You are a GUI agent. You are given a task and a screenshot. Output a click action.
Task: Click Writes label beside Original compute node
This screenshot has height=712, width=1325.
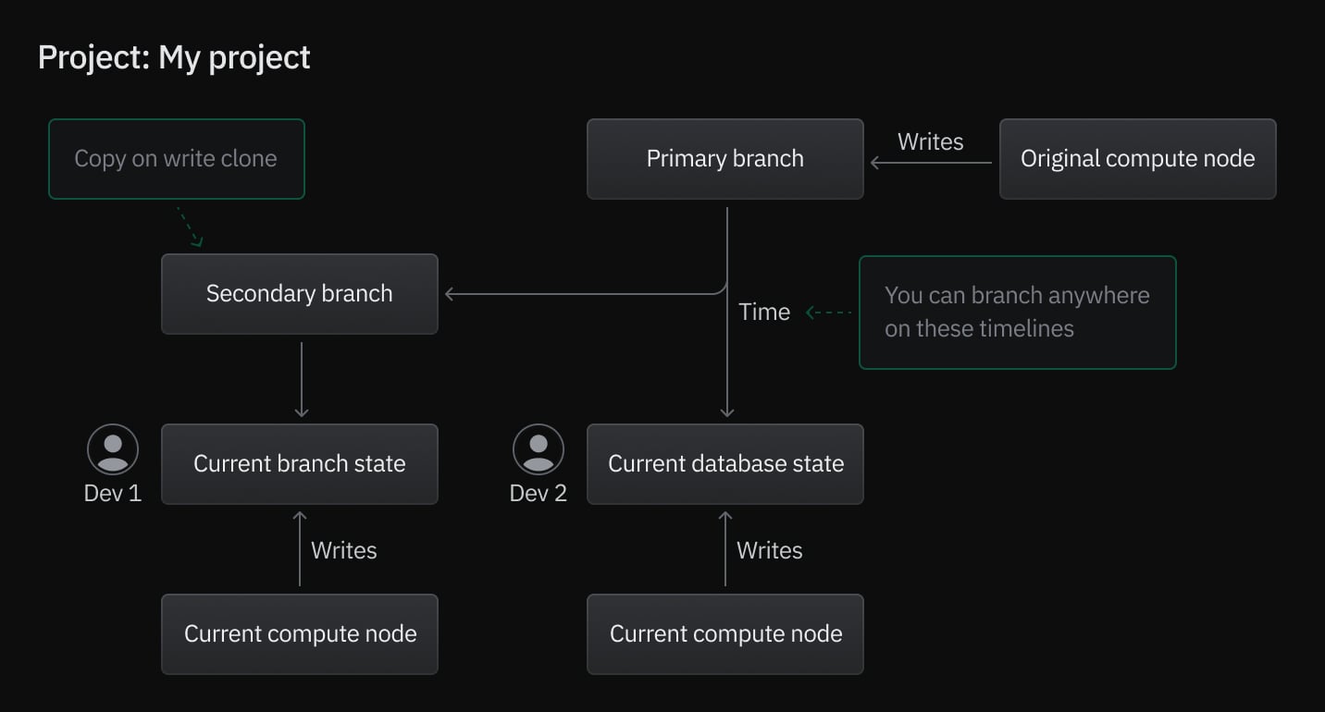(930, 141)
